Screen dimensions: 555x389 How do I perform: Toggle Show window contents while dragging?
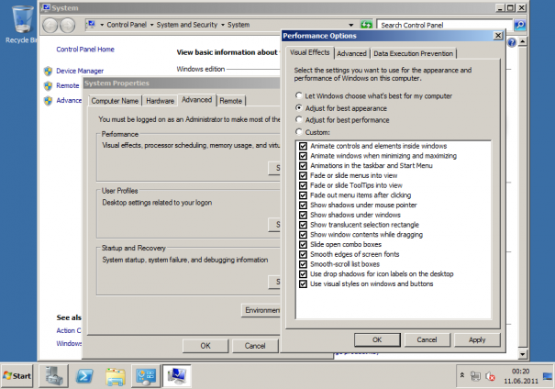[x=303, y=235]
